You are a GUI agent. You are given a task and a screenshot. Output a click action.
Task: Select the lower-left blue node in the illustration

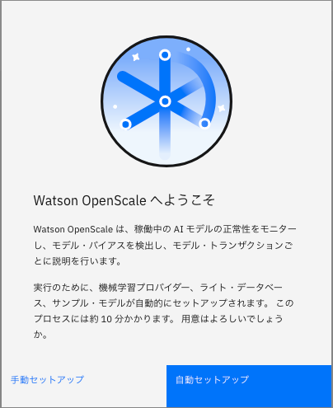125,124
